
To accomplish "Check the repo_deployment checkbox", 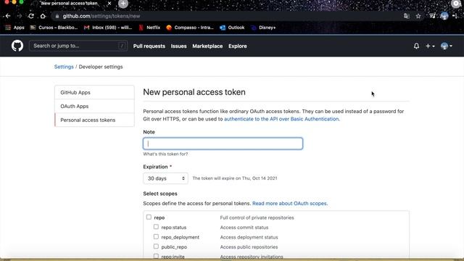I will pyautogui.click(x=156, y=237).
